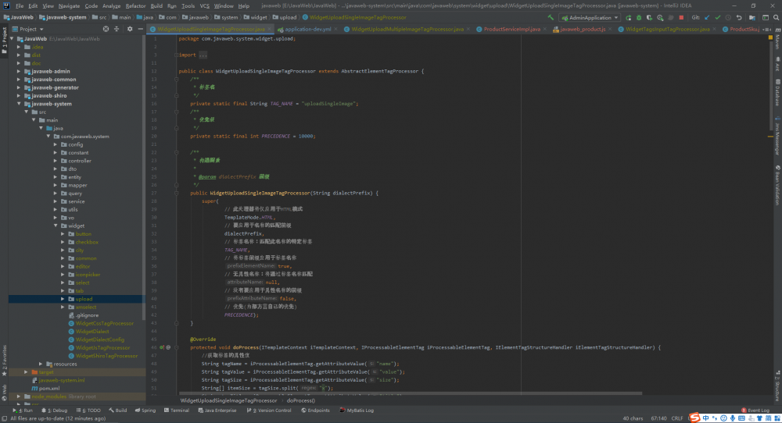Screen dimensions: 782x423
Task: Collapse the import fold in editor
Action: click(x=176, y=55)
